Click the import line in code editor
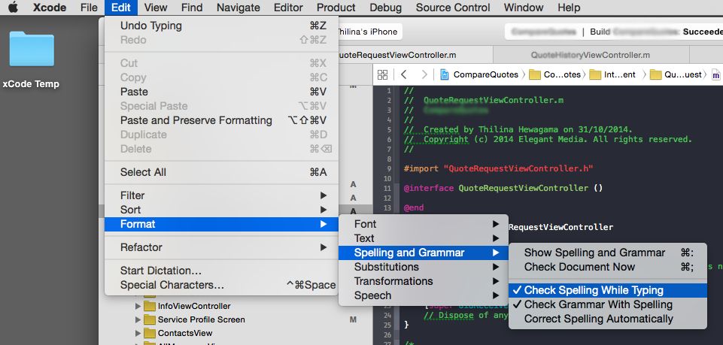Image resolution: width=723 pixels, height=345 pixels. (498, 168)
